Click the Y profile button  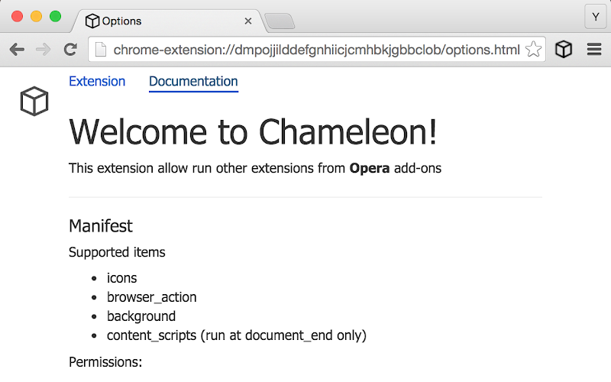(x=596, y=17)
